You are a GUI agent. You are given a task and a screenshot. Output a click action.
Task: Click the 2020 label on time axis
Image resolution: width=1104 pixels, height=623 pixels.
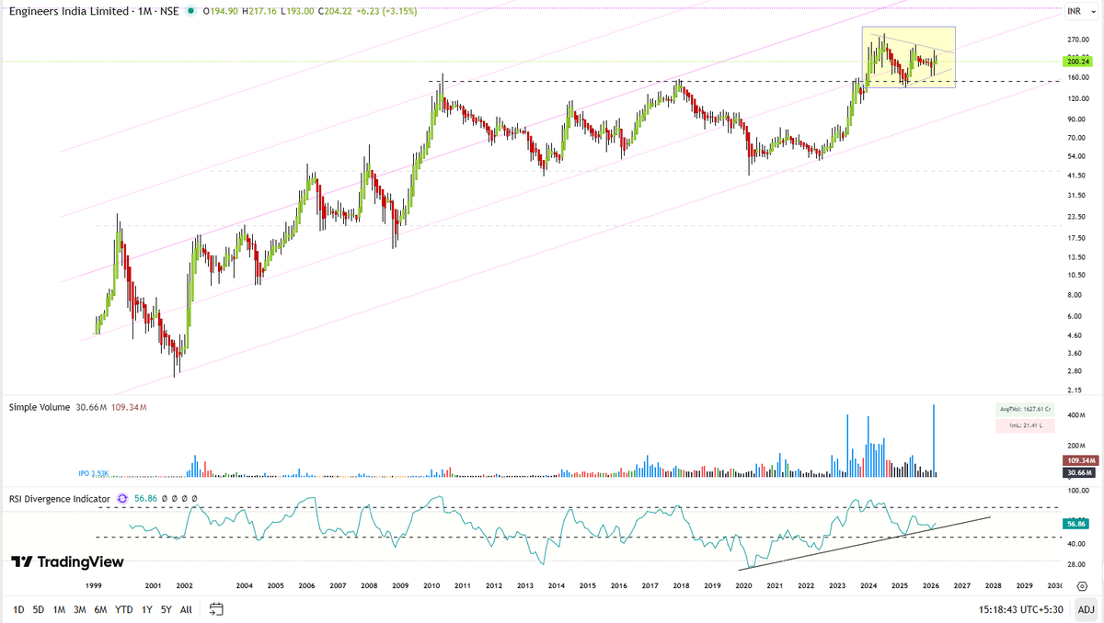point(743,585)
